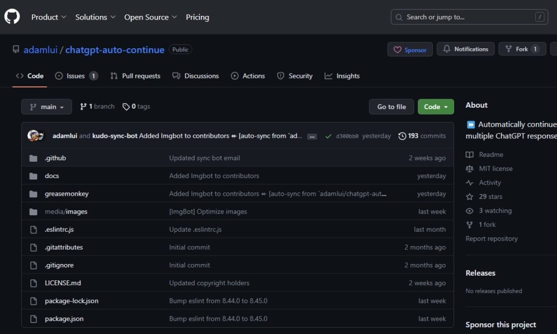
Task: Open the Insights tab
Action: [342, 76]
